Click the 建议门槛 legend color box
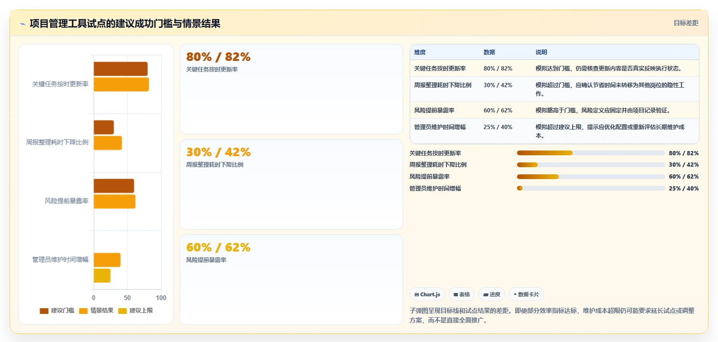Viewport: 718px width, 342px height. click(x=44, y=311)
